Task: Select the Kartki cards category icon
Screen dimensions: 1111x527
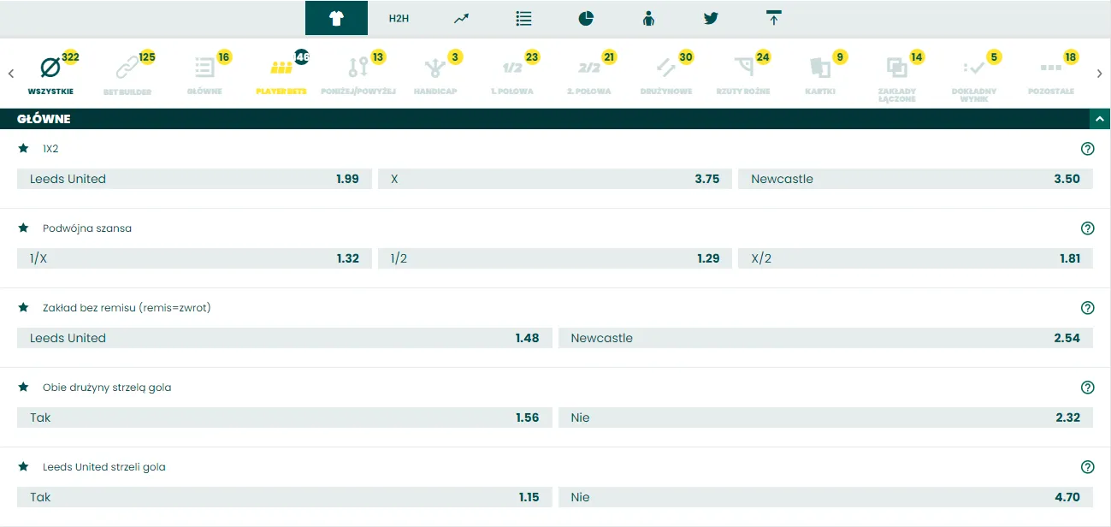Action: tap(819, 67)
